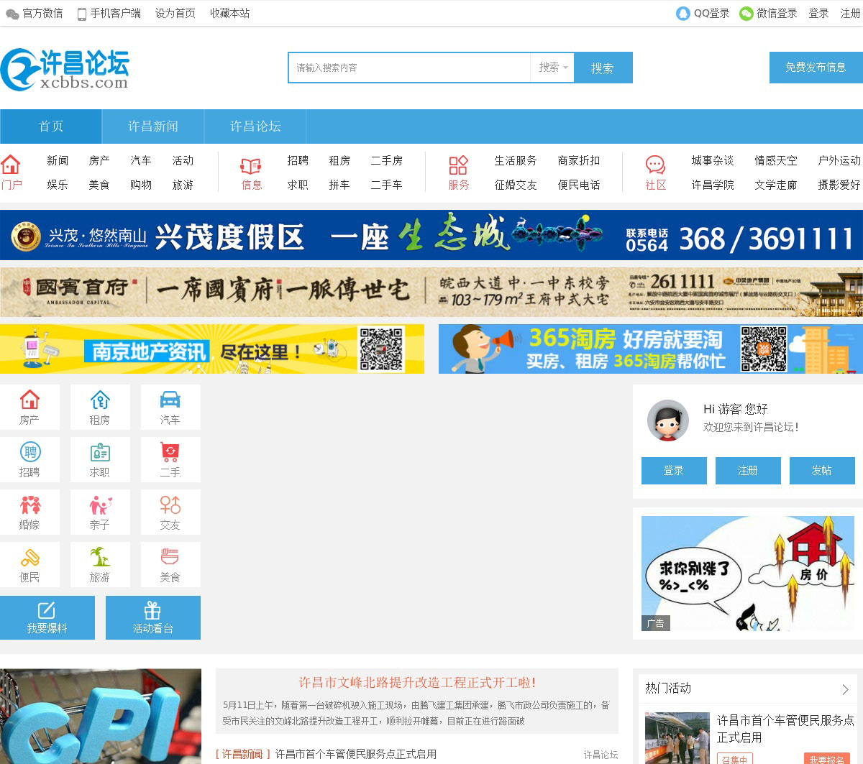Open the 许昌论坛 navigation tab
863x764 pixels.
pyautogui.click(x=255, y=126)
